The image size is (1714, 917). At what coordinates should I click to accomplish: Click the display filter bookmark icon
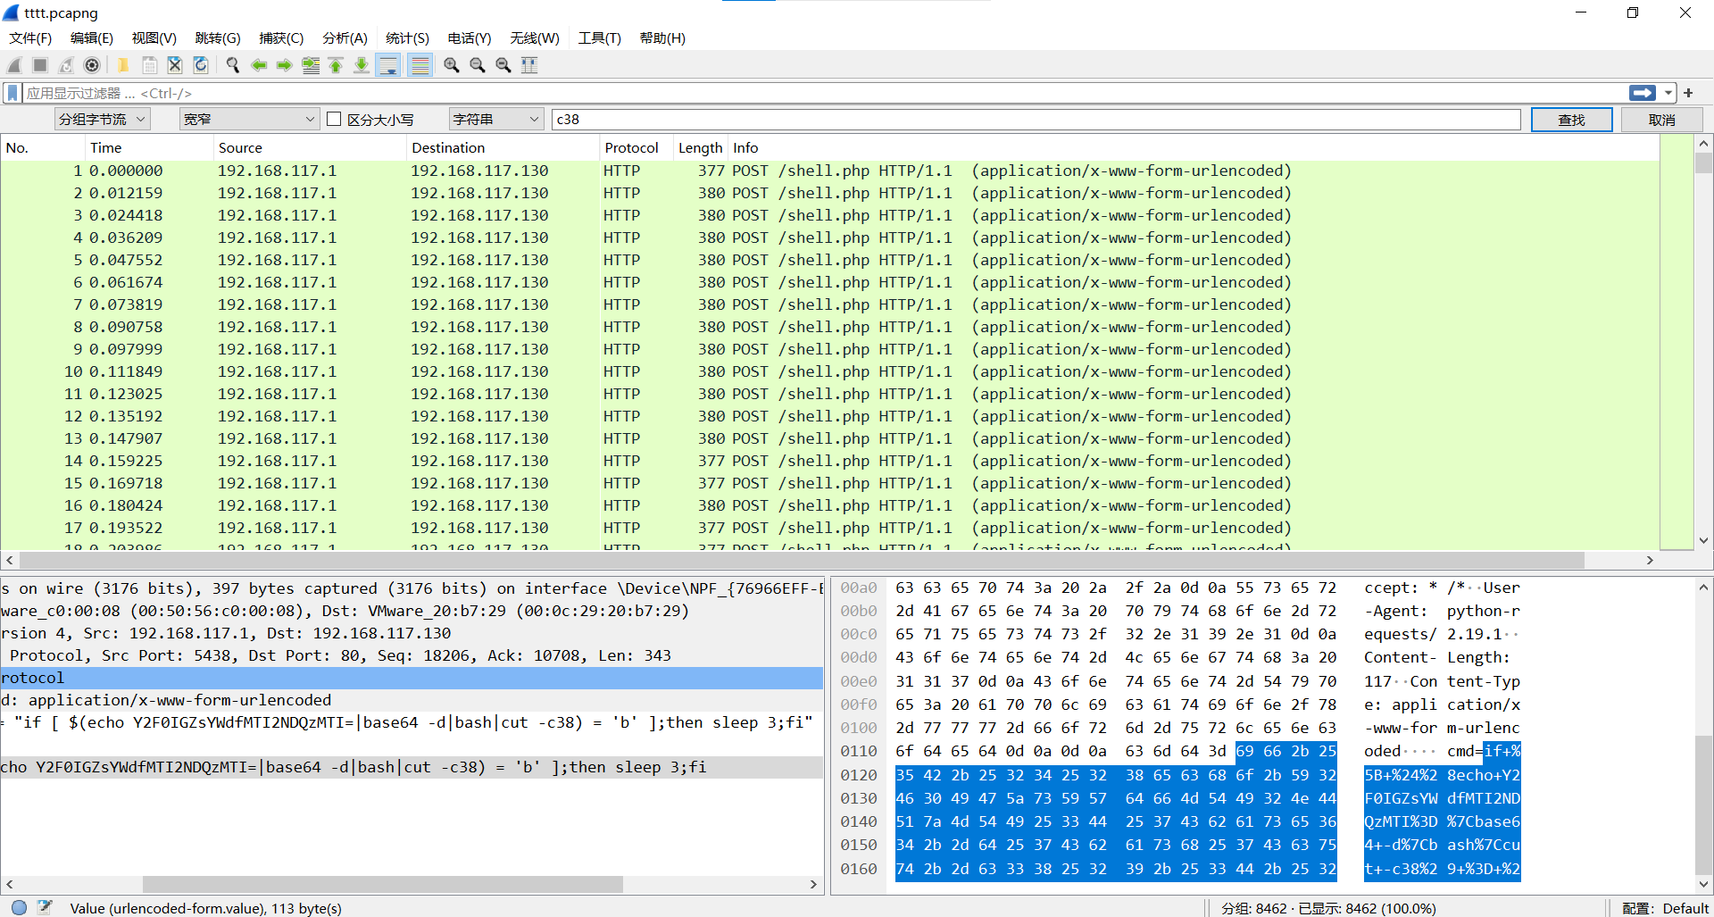[x=12, y=93]
